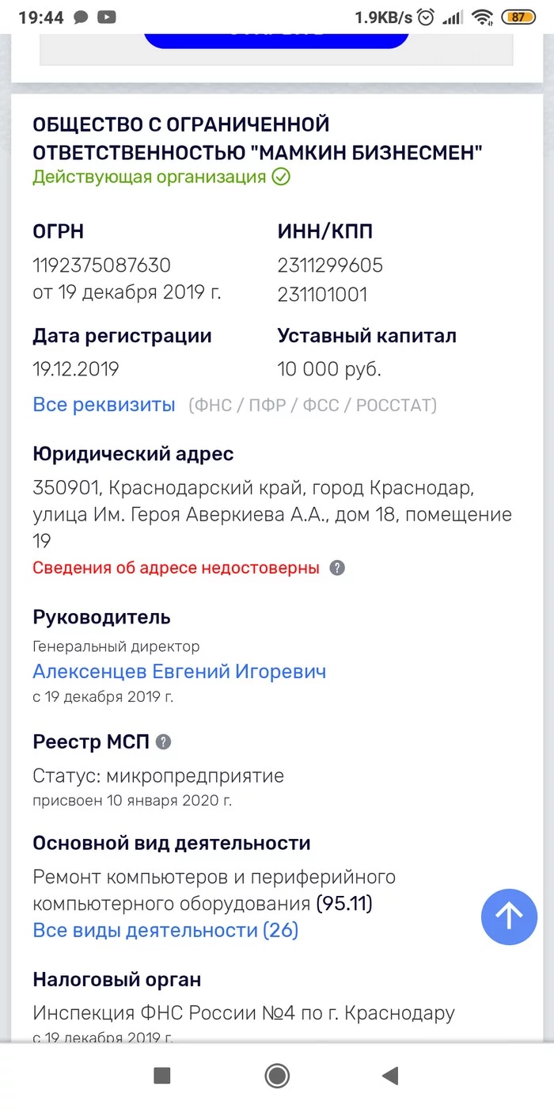The height and width of the screenshot is (1109, 554).
Task: Click help icon next to address warning
Action: [337, 568]
